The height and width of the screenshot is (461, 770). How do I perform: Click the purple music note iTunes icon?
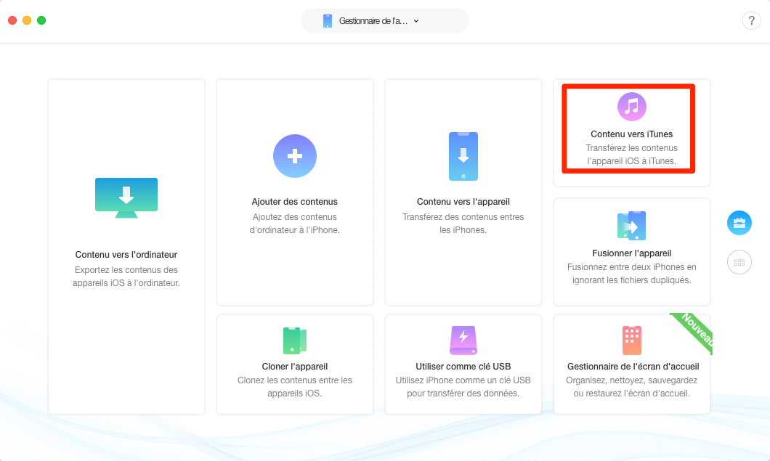click(631, 107)
